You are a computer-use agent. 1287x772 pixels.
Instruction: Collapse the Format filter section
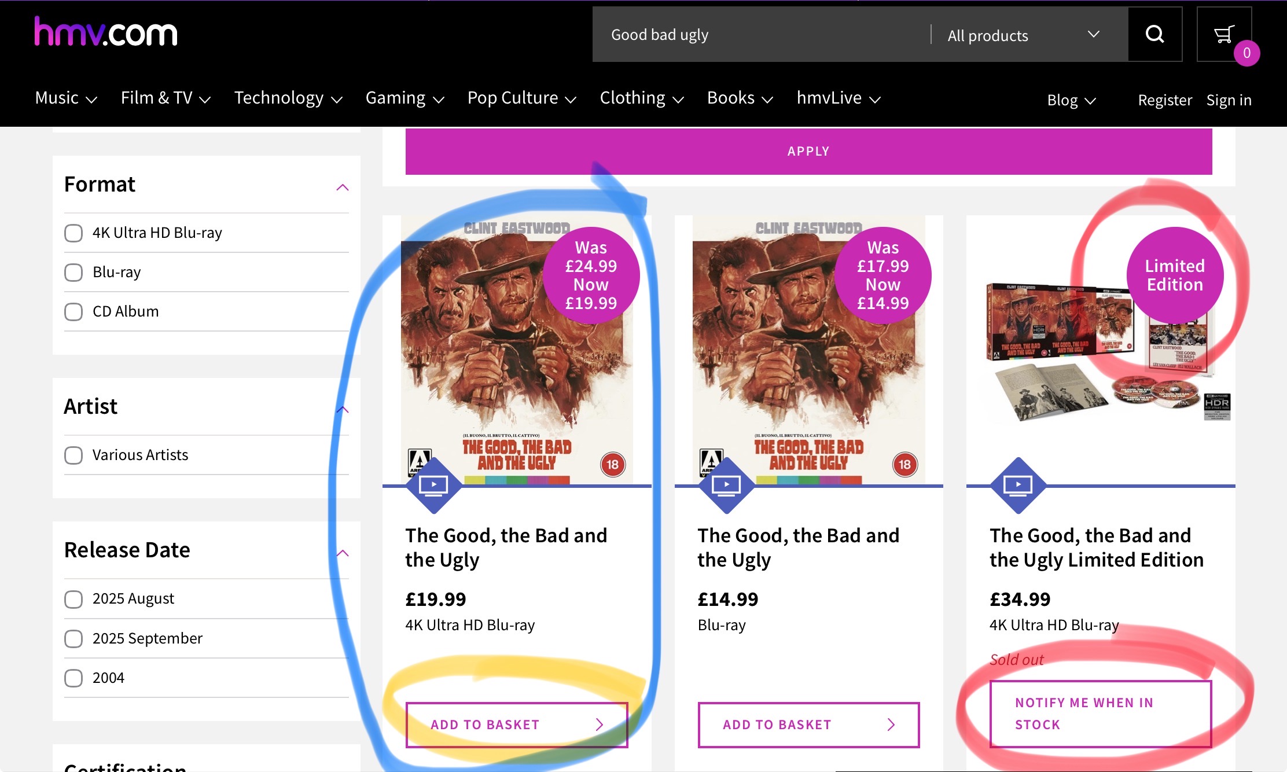(x=343, y=188)
